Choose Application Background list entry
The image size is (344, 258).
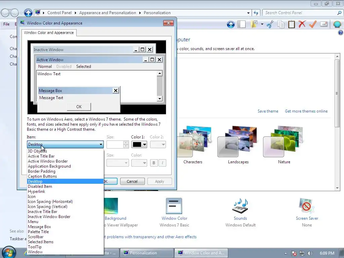coord(65,166)
